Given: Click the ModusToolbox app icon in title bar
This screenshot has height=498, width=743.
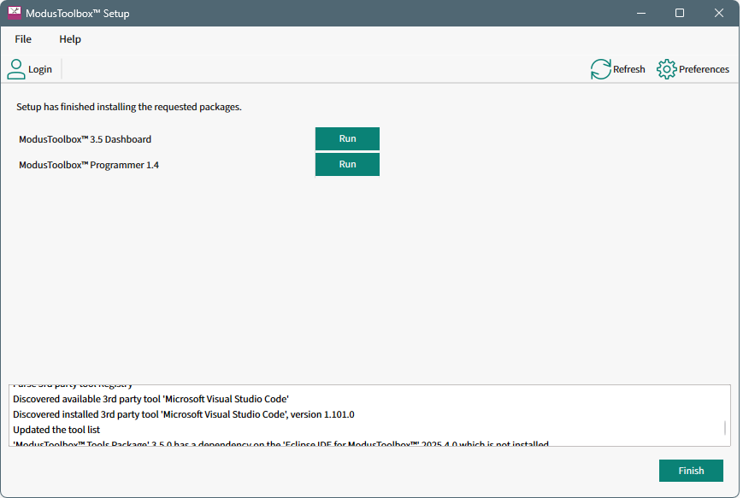Looking at the screenshot, I should point(14,14).
